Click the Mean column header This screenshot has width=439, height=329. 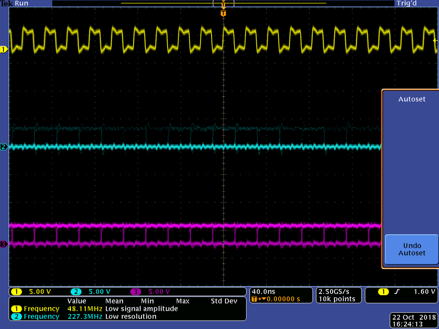(x=114, y=301)
